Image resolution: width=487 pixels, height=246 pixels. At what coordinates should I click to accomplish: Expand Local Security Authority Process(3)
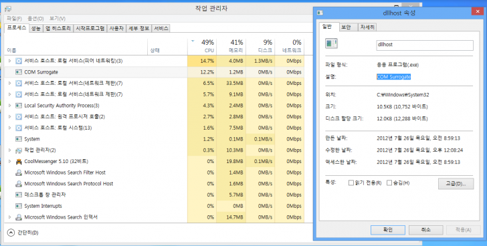9,106
